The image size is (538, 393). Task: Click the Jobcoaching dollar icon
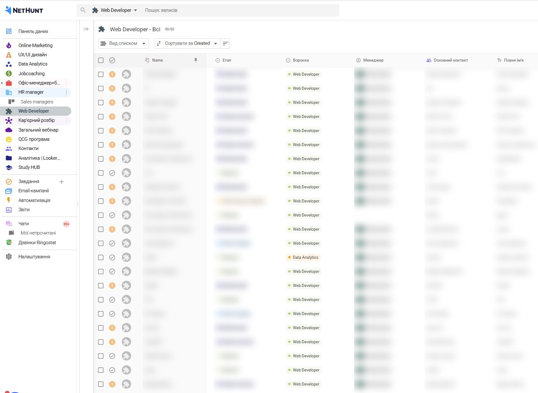point(9,73)
